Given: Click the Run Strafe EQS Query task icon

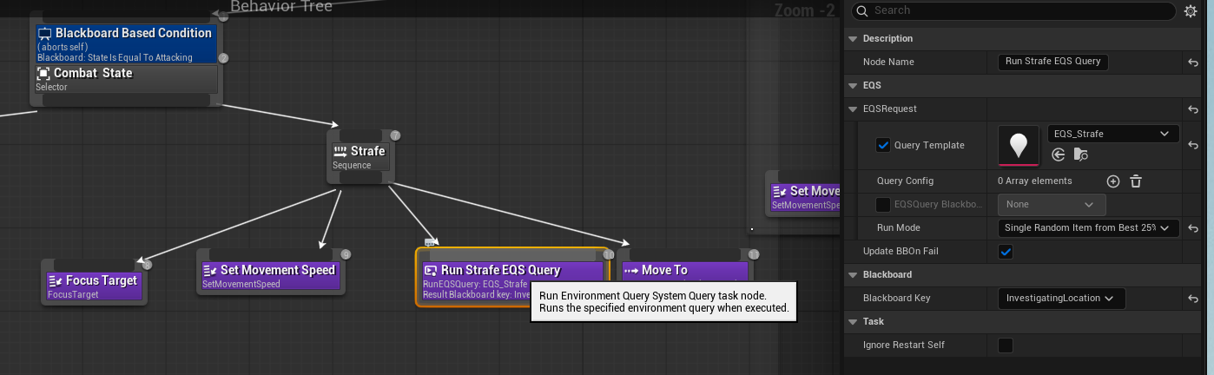Looking at the screenshot, I should click(430, 271).
